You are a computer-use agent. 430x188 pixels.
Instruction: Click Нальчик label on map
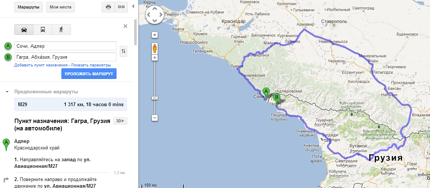[390, 94]
